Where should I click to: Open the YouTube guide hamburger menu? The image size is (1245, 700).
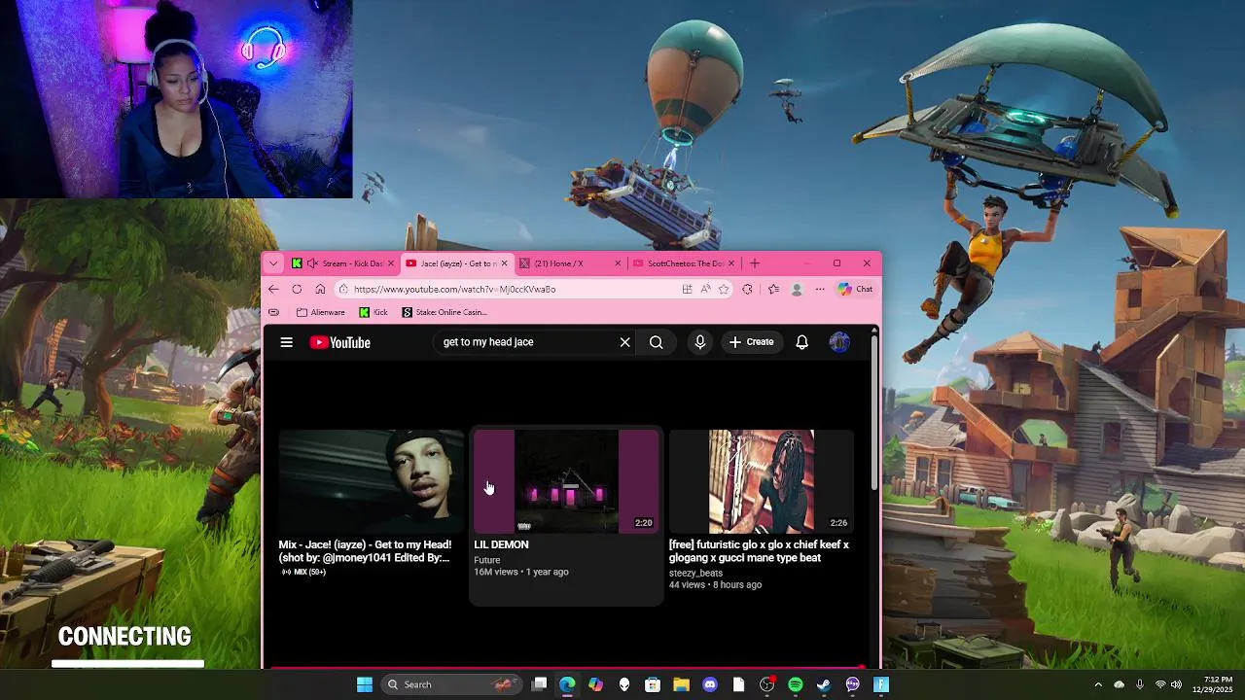click(x=286, y=342)
